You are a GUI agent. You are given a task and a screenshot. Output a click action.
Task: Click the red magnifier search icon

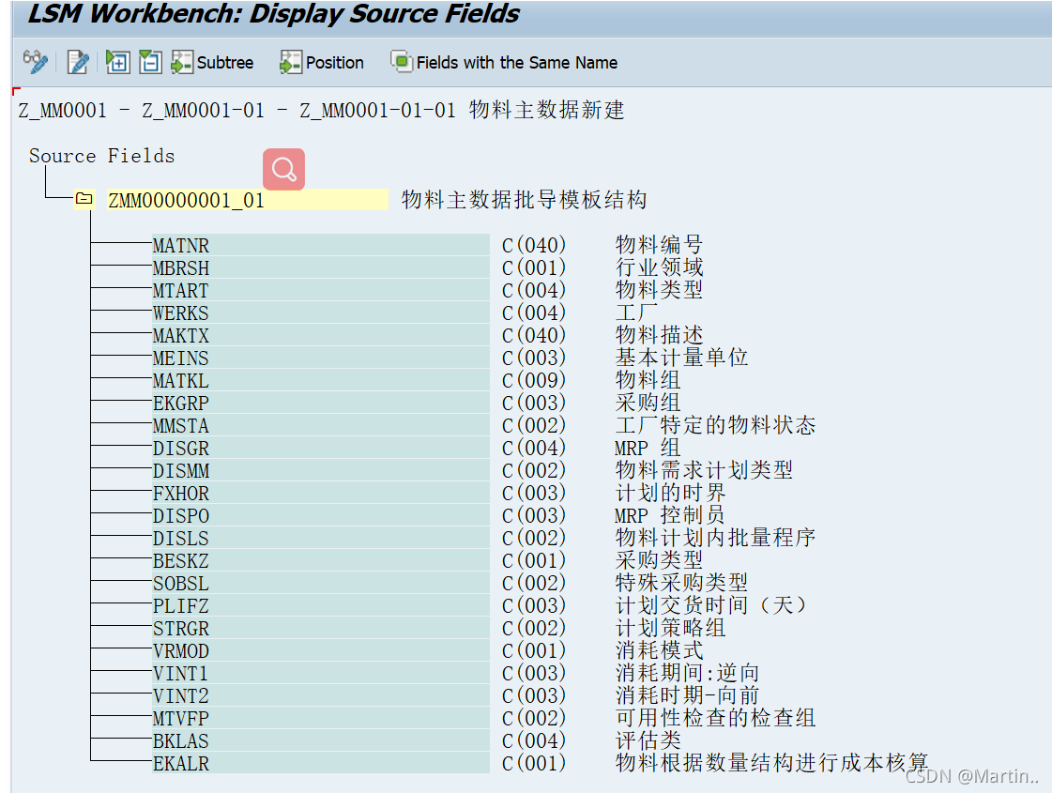pyautogui.click(x=283, y=169)
